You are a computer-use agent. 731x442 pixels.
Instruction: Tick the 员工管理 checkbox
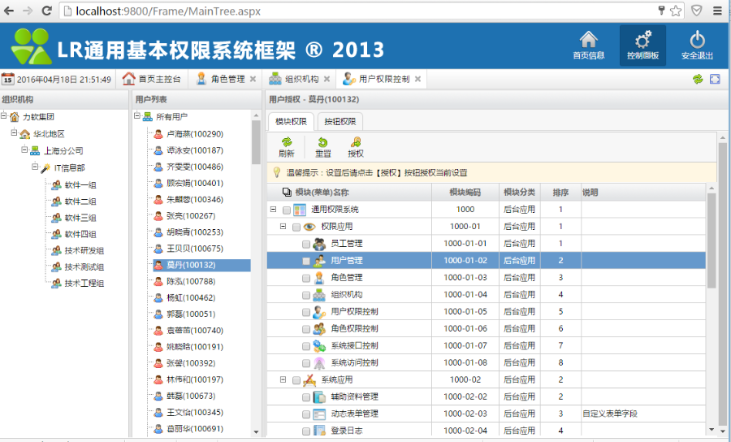305,244
